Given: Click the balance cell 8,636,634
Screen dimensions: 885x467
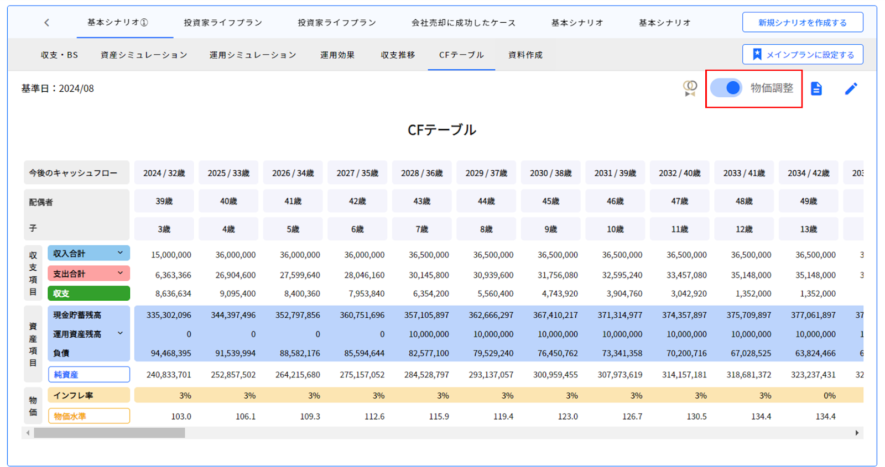Looking at the screenshot, I should click(173, 293).
